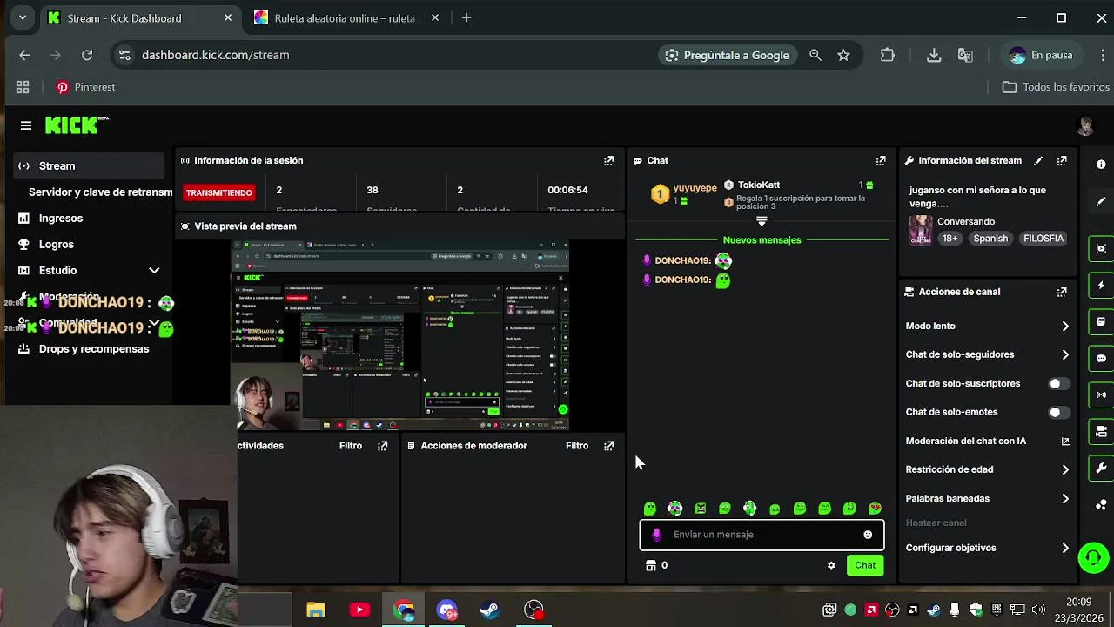The image size is (1114, 627).
Task: Bookmark this page with the star icon
Action: (x=843, y=55)
